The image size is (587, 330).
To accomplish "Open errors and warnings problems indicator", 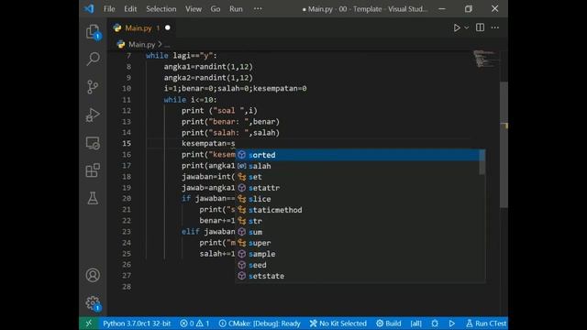I will point(194,324).
